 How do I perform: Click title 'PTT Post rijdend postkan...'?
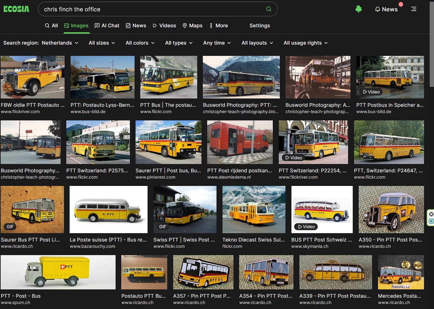240,170
